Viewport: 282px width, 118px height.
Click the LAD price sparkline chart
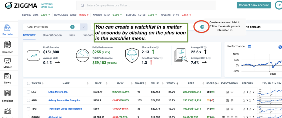click(270, 92)
